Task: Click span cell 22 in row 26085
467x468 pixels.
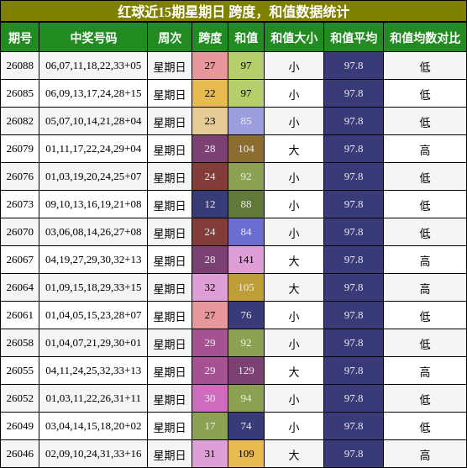Action: point(210,93)
